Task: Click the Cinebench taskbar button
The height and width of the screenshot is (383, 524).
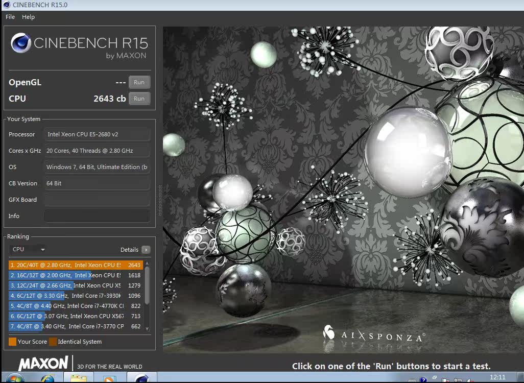Action: pos(141,378)
